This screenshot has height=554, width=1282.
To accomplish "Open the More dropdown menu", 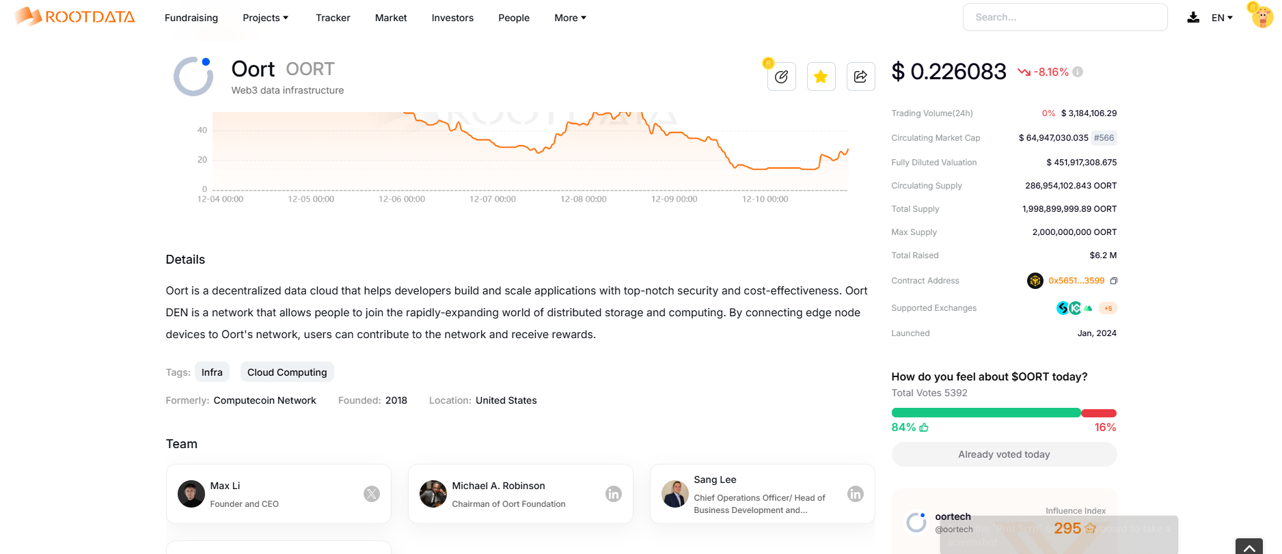I will pos(571,18).
